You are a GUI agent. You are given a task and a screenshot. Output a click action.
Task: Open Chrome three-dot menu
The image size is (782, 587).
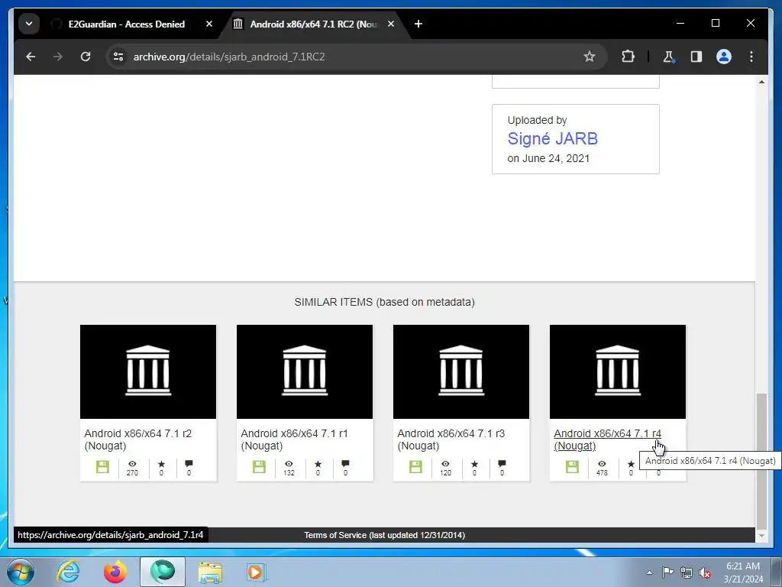[751, 57]
